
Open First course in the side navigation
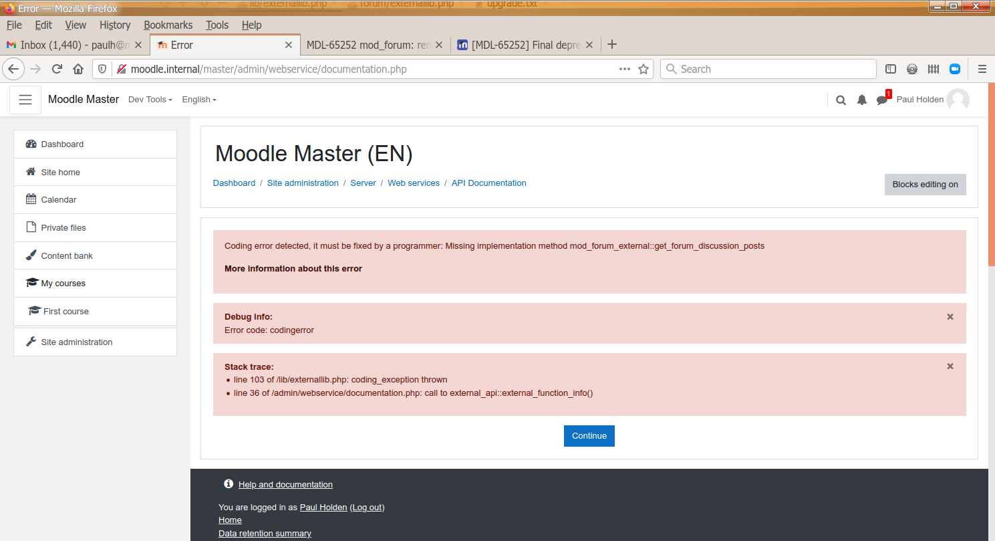(x=95, y=312)
